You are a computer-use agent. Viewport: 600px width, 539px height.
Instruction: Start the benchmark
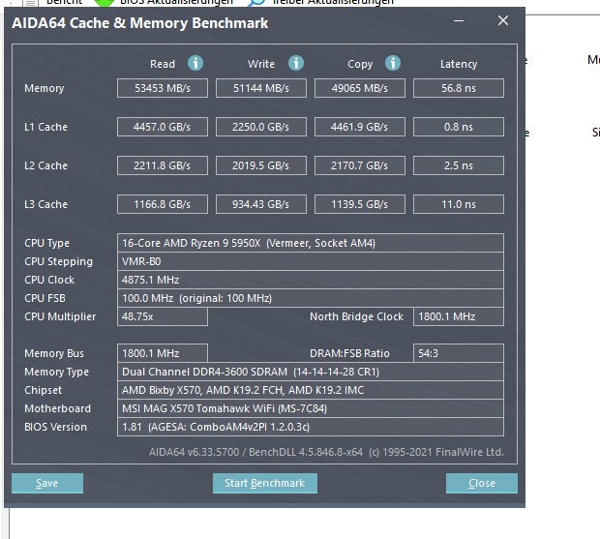[265, 483]
